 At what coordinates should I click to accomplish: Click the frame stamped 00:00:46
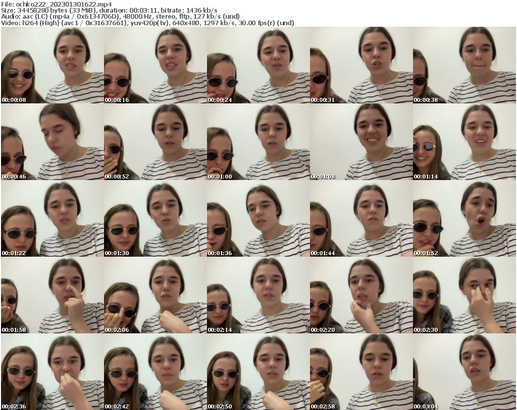pos(52,142)
